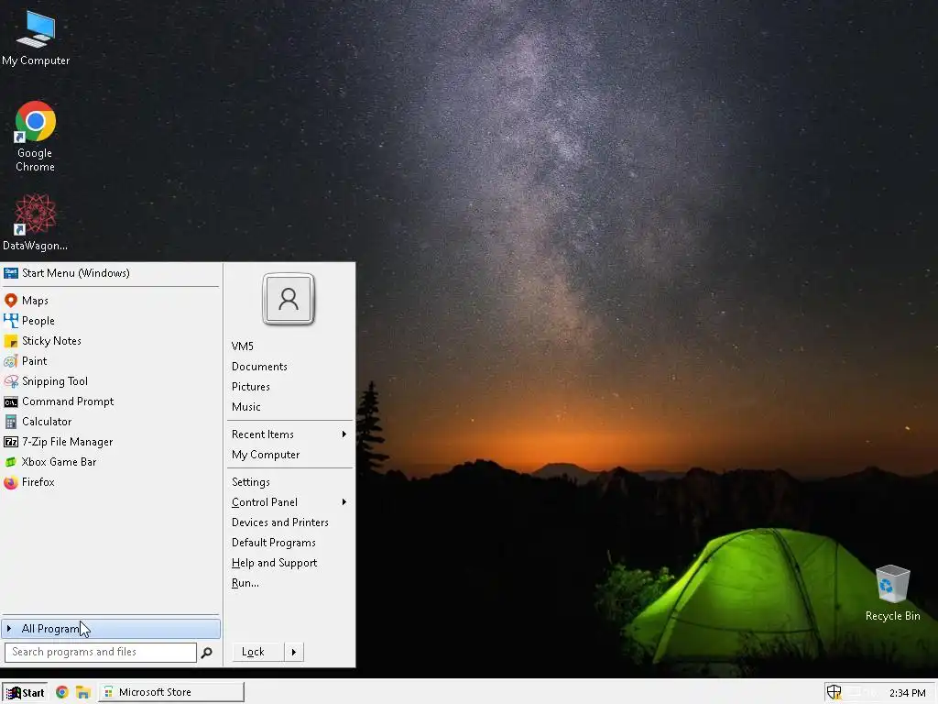
Task: Open the Maps app icon
Action: (x=11, y=301)
